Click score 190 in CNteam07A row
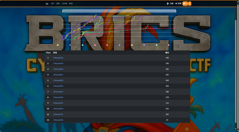239x132 pixels. coord(167,58)
